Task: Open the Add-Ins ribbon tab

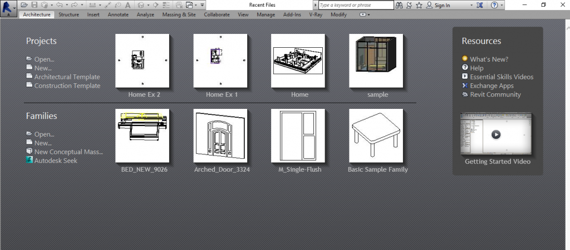Action: click(x=292, y=14)
